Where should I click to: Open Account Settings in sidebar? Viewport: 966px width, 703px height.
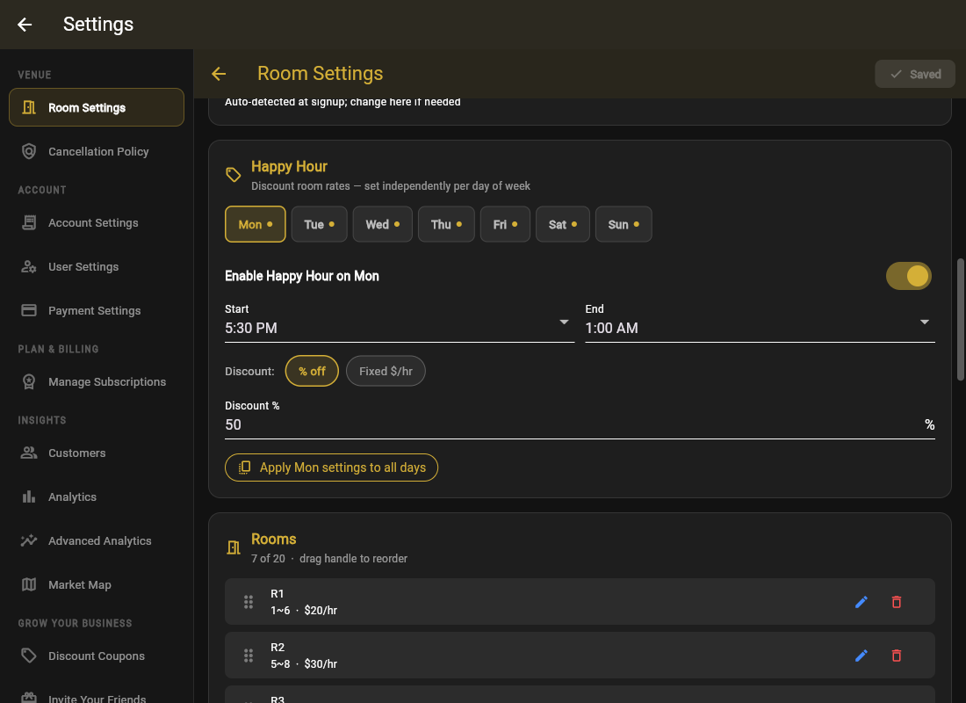click(97, 222)
